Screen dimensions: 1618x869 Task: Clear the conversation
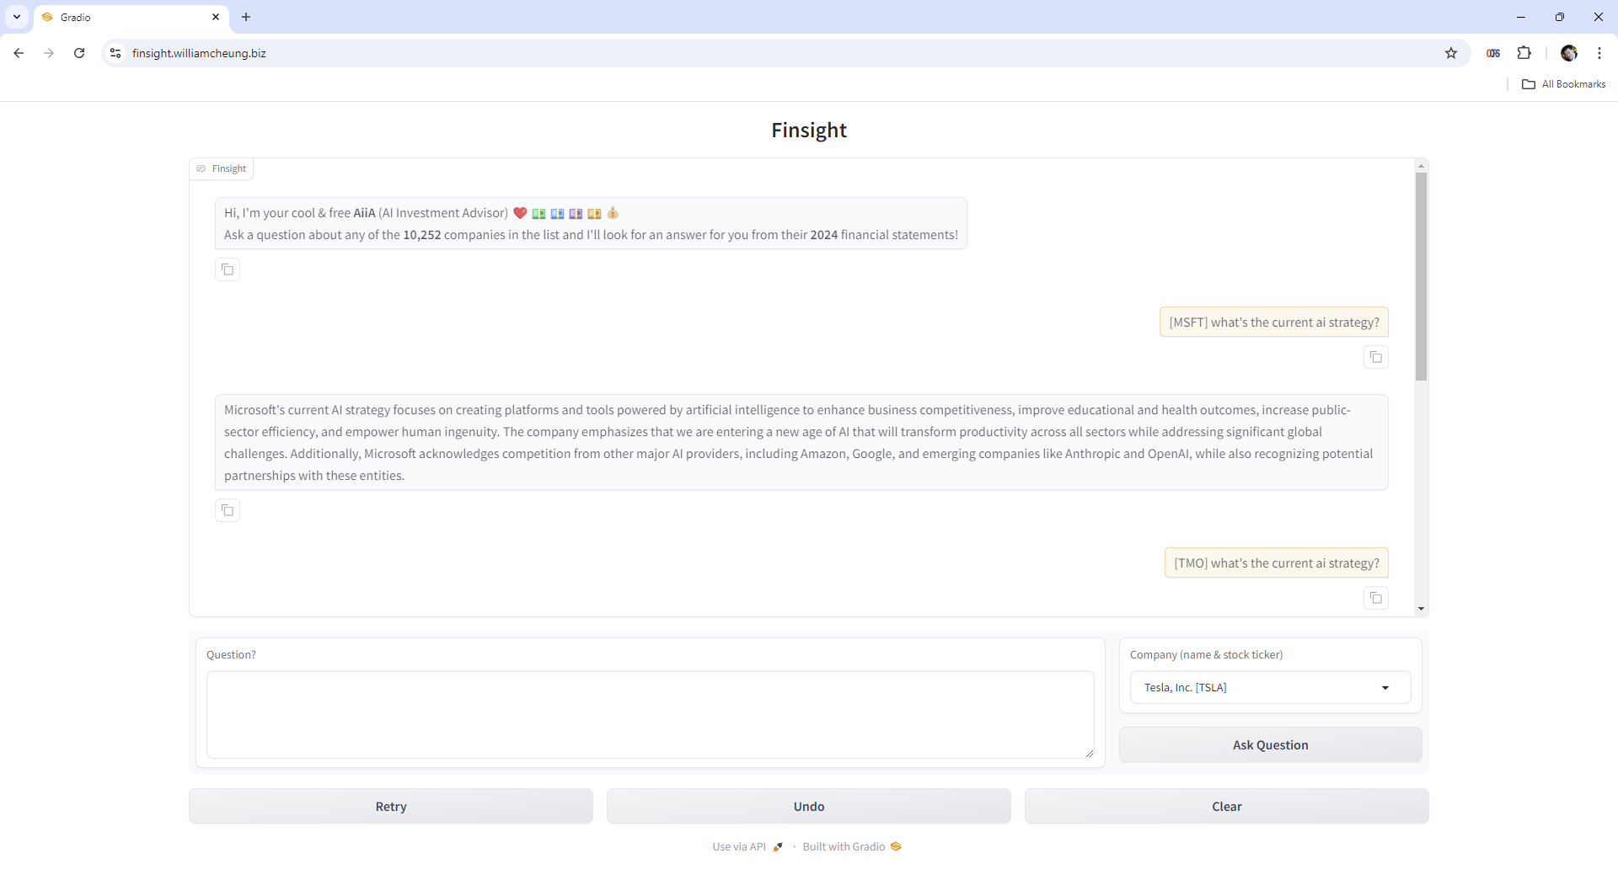pyautogui.click(x=1226, y=806)
